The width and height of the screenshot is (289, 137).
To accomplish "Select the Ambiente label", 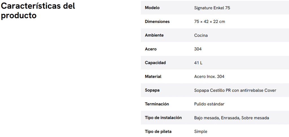I will 154,35.
